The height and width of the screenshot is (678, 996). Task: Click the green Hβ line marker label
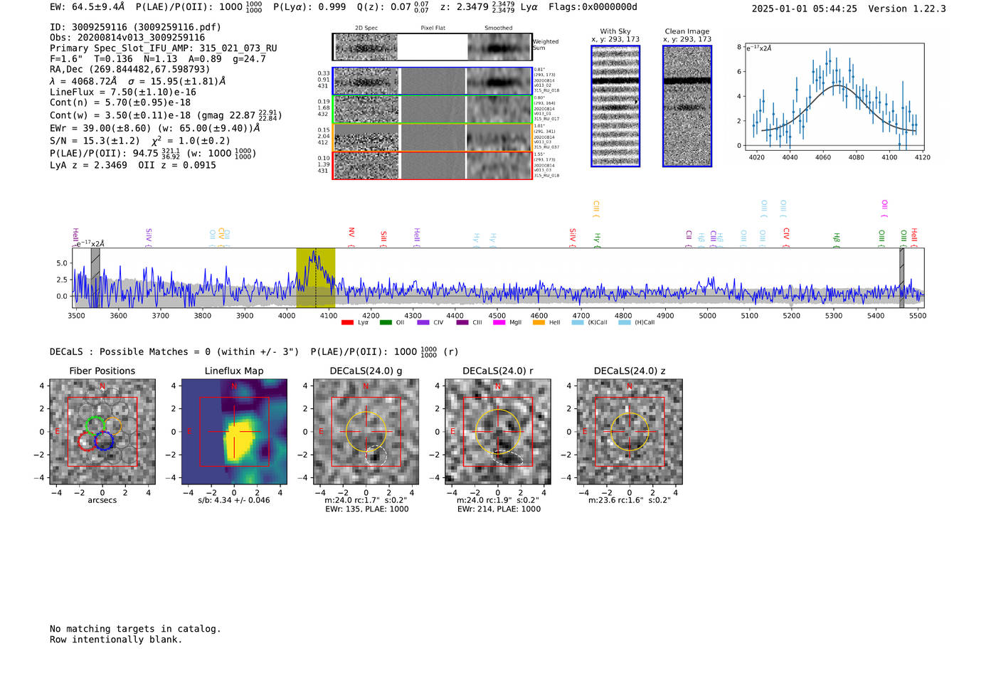click(837, 238)
